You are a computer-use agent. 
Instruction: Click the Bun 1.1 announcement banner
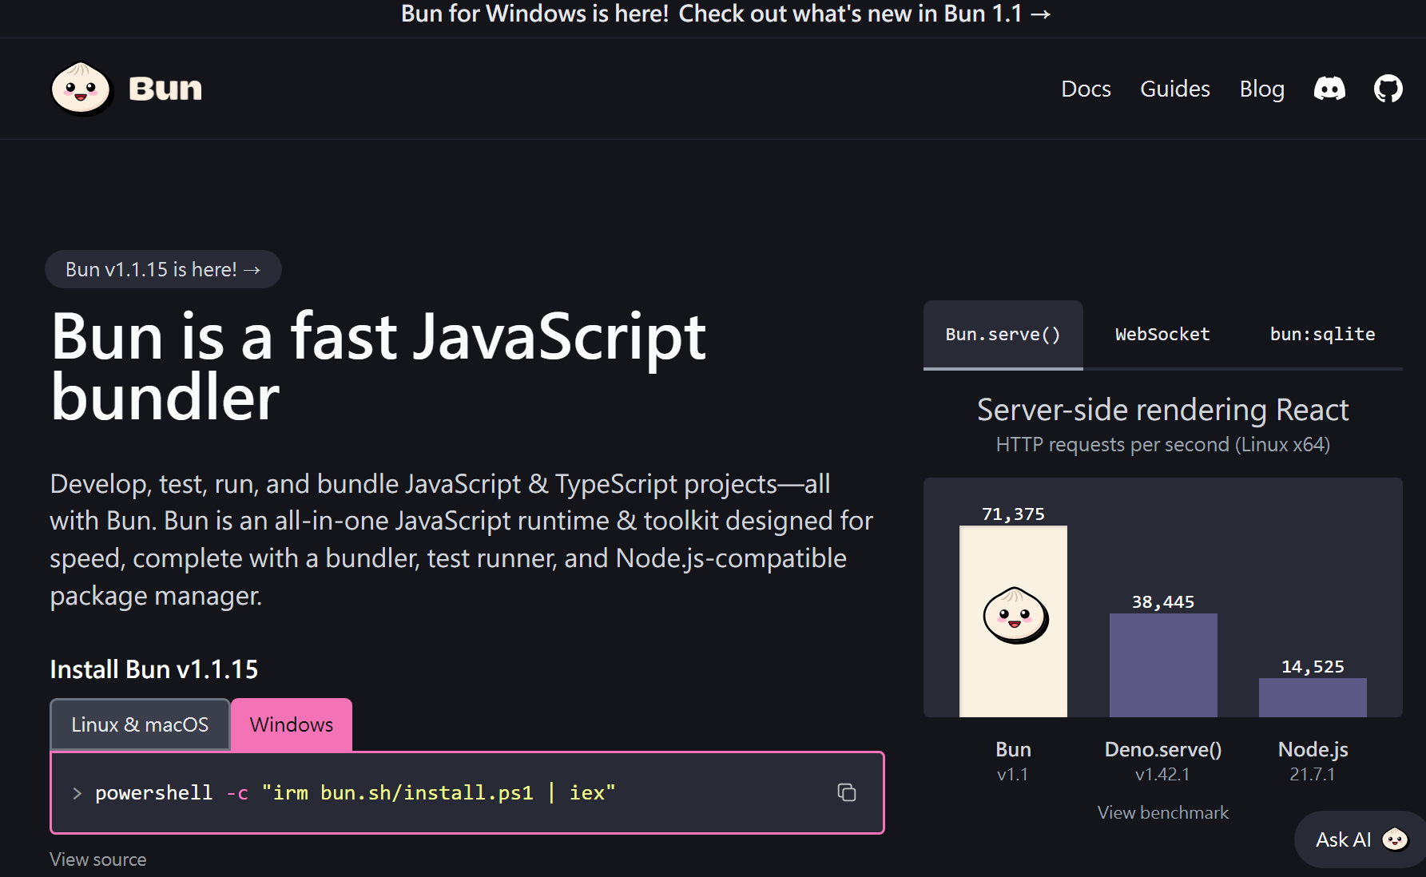coord(725,14)
